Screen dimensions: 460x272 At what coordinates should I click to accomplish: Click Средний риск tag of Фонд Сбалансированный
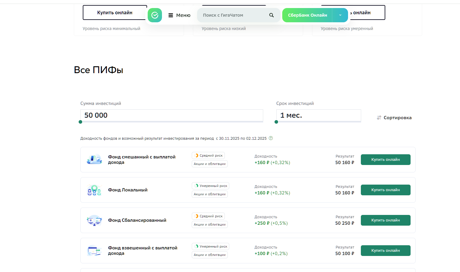pyautogui.click(x=208, y=216)
